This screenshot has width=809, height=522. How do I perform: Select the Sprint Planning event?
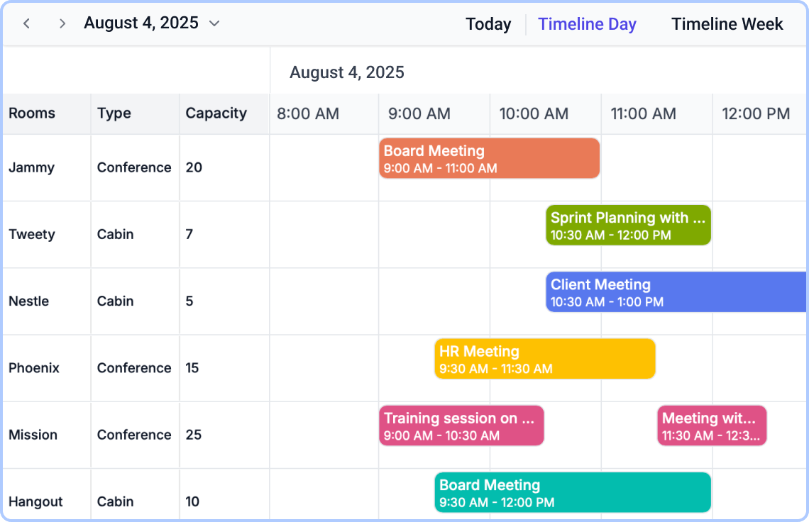click(628, 226)
